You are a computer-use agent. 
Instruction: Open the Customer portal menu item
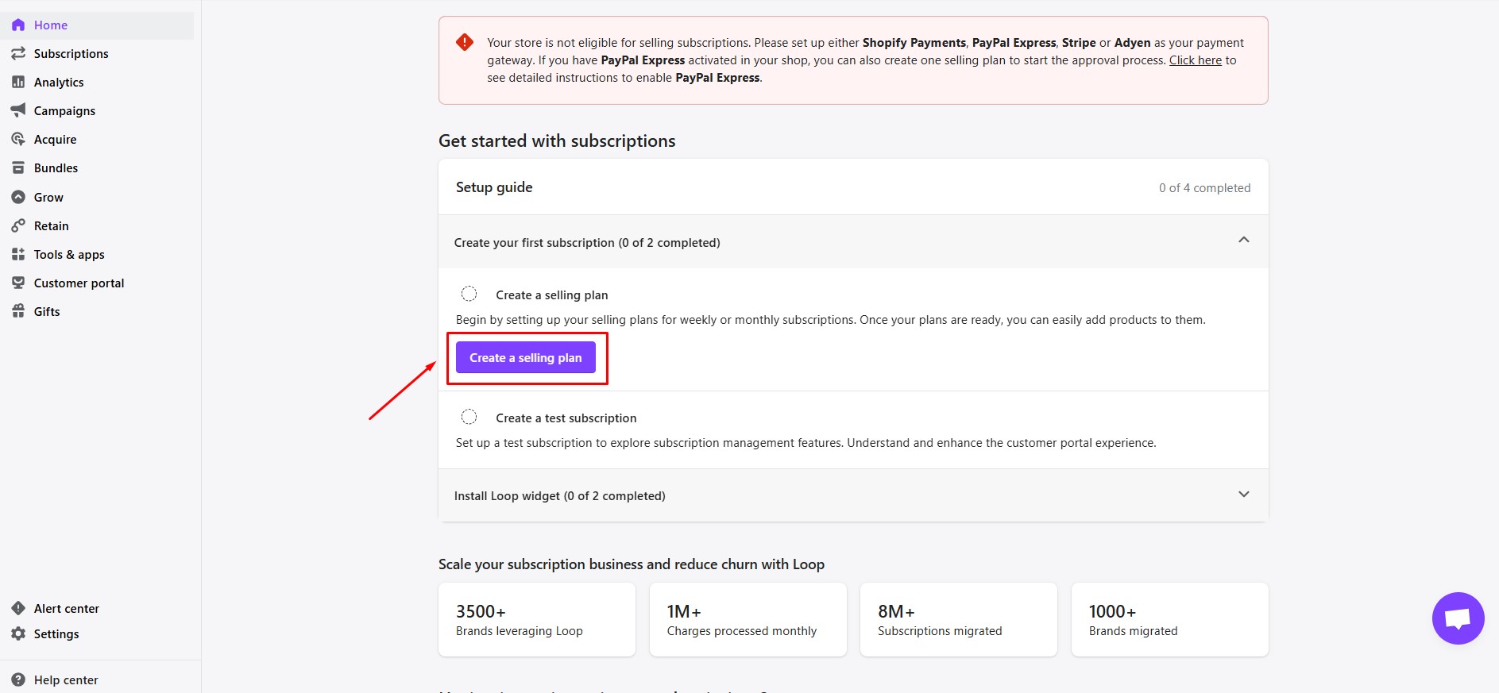pyautogui.click(x=79, y=283)
